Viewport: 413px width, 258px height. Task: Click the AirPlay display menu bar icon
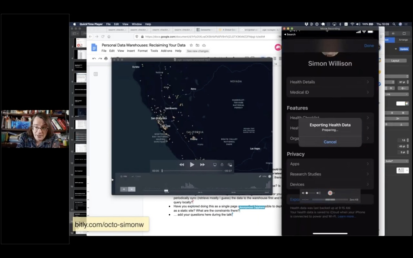pyautogui.click(x=334, y=24)
